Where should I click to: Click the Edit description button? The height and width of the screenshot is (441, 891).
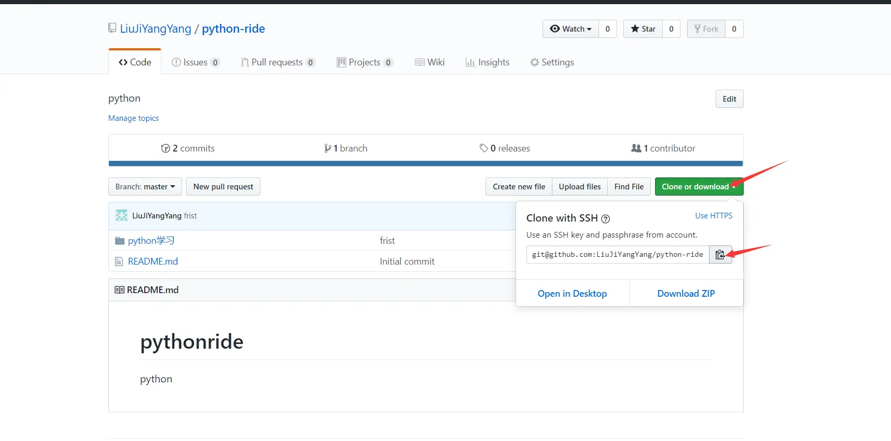point(729,99)
